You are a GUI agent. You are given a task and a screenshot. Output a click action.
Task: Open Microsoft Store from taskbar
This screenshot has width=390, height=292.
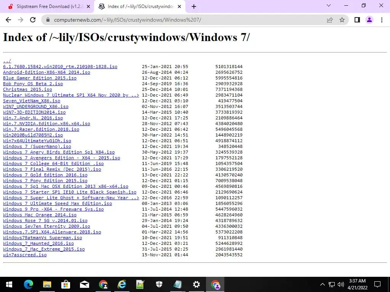tap(66, 284)
